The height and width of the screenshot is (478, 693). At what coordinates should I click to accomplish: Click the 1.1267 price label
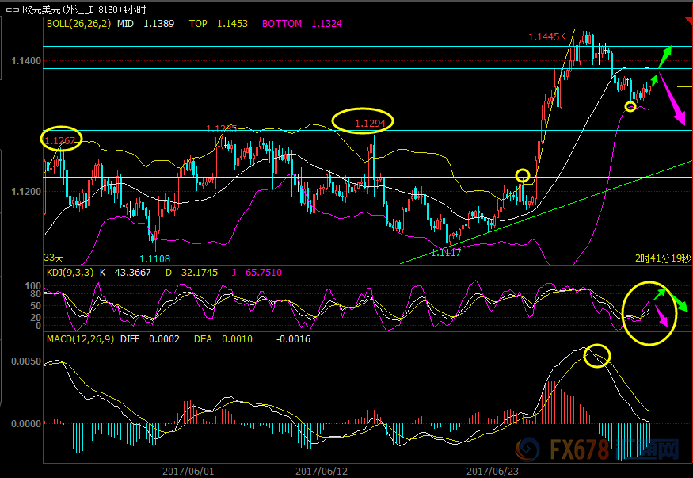pos(60,140)
